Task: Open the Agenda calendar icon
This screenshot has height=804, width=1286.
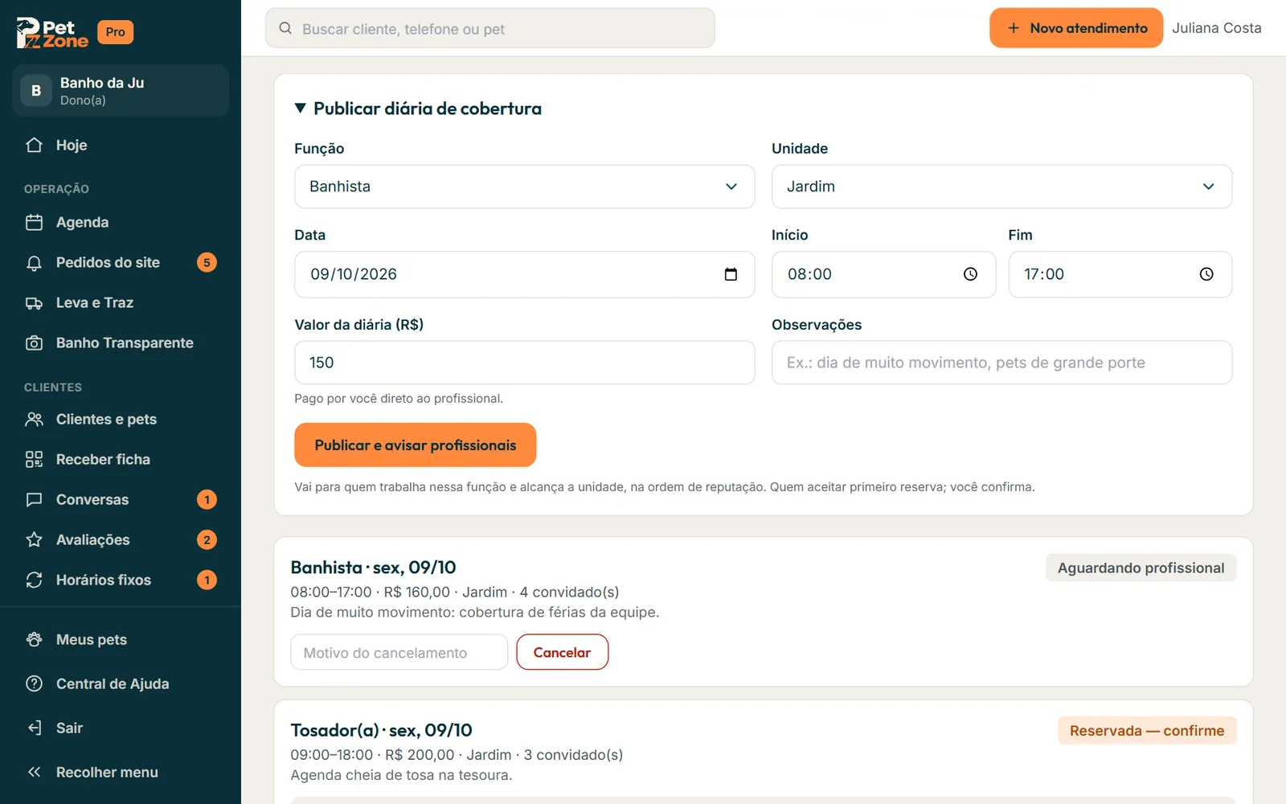Action: pyautogui.click(x=34, y=222)
